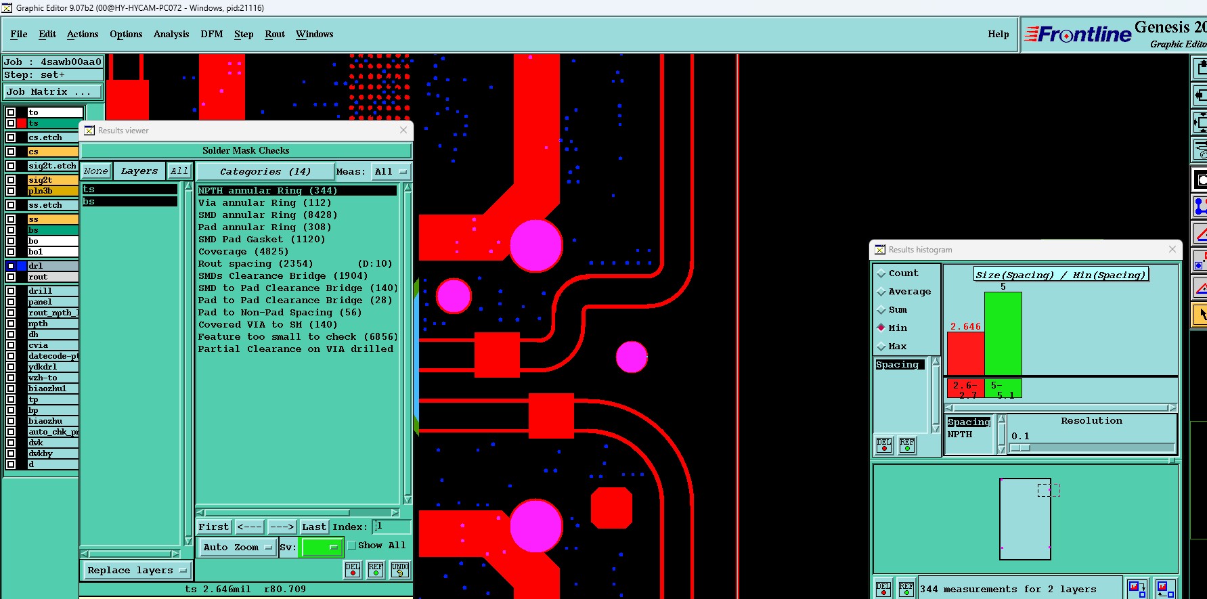Open Job Matrix button menu
The width and height of the screenshot is (1207, 599).
[x=53, y=92]
